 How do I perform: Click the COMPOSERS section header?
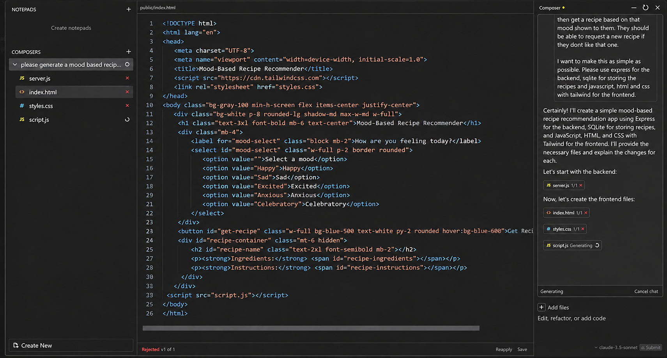[26, 52]
